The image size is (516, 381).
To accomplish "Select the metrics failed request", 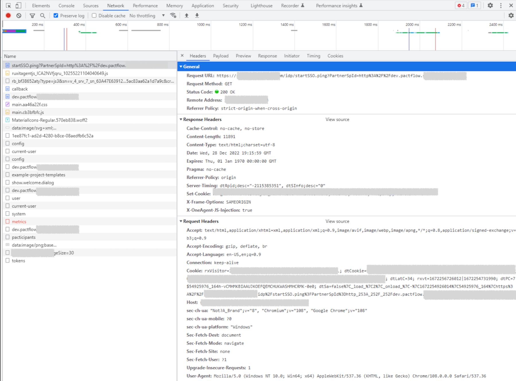I will [90, 221].
